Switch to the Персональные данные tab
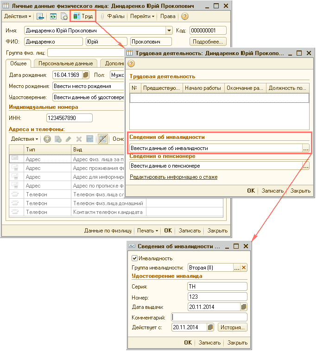Viewport: 317px width, 351px height. pos(65,63)
